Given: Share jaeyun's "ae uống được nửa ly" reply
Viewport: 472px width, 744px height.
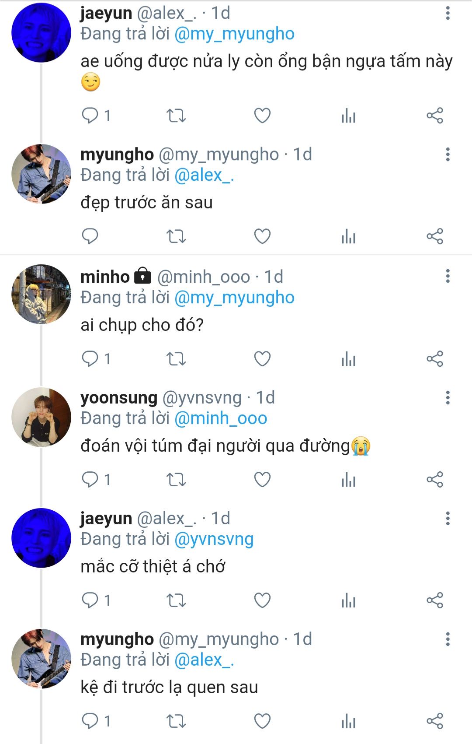Looking at the screenshot, I should coord(435,116).
